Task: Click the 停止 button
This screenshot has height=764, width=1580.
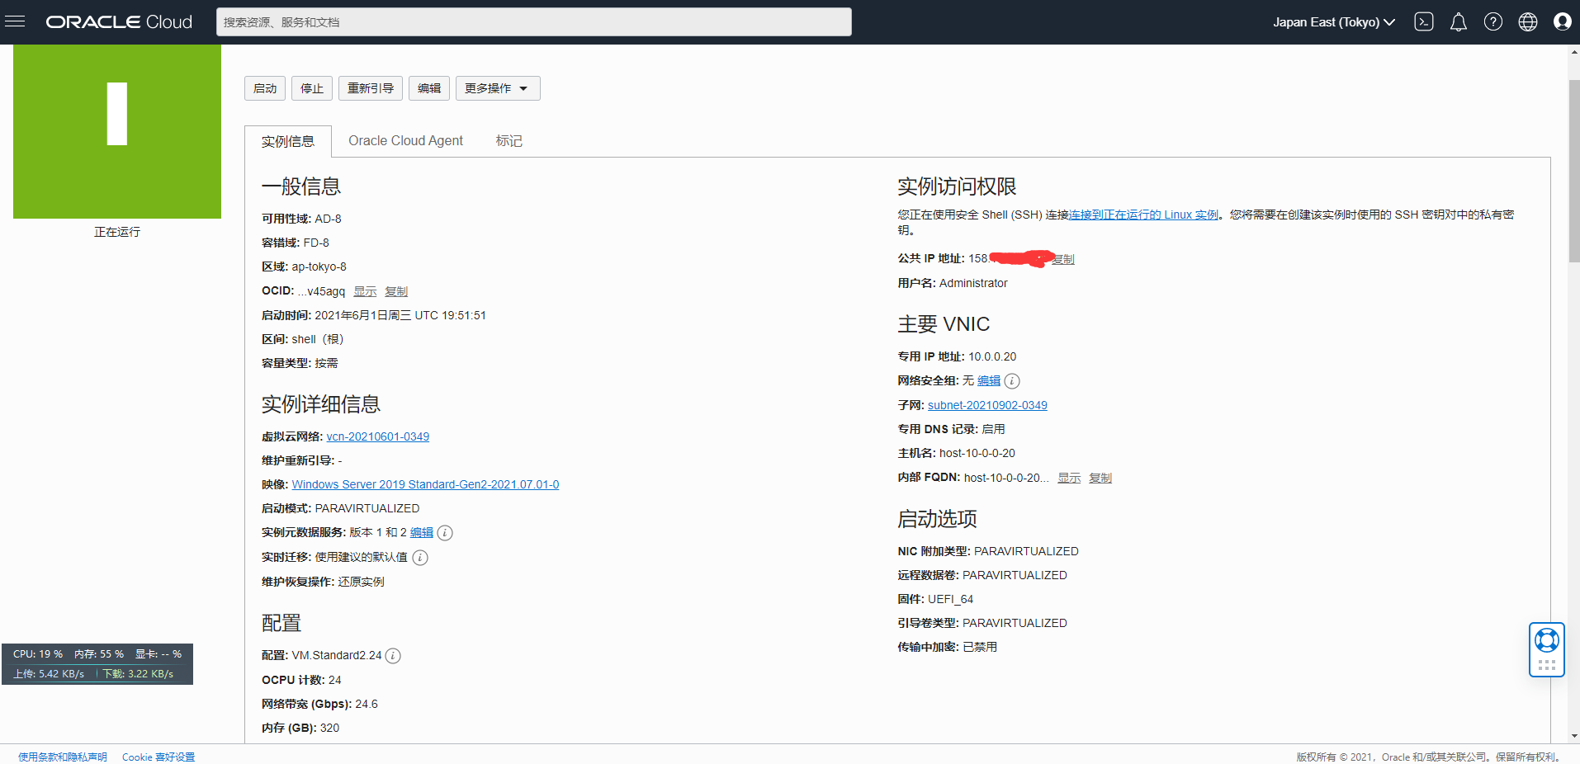Action: click(x=312, y=88)
